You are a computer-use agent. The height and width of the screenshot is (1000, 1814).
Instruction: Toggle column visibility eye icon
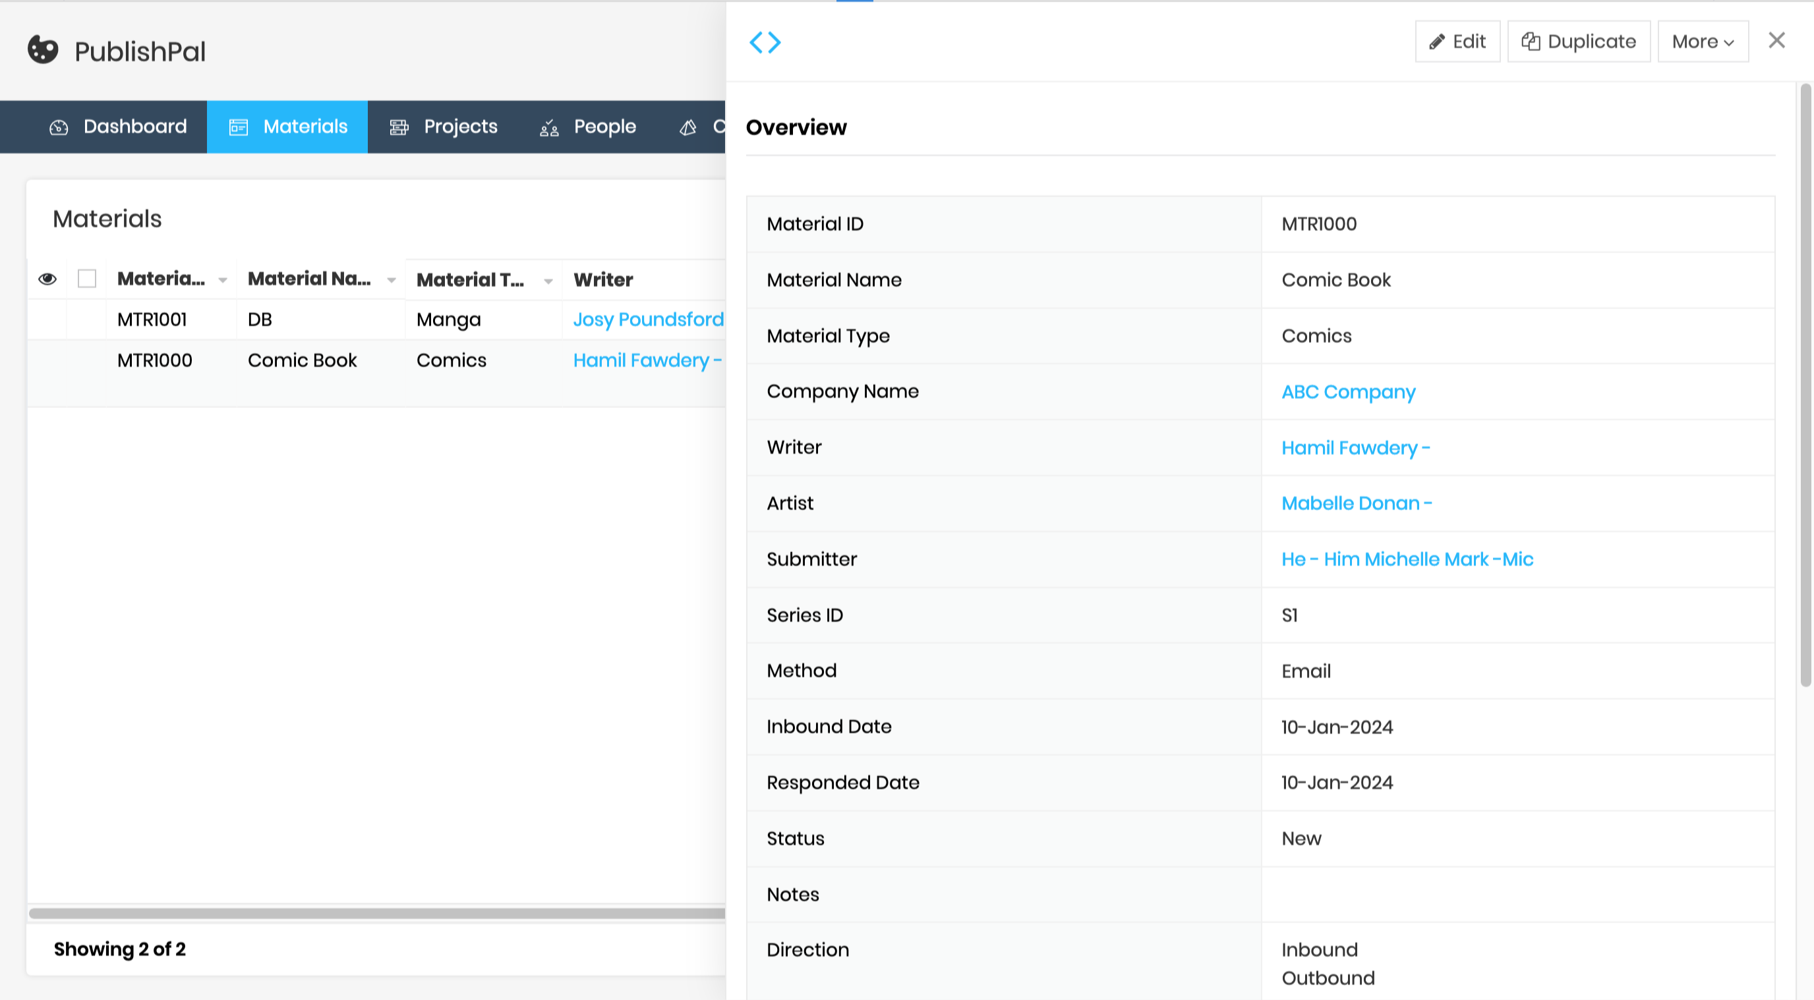tap(47, 279)
